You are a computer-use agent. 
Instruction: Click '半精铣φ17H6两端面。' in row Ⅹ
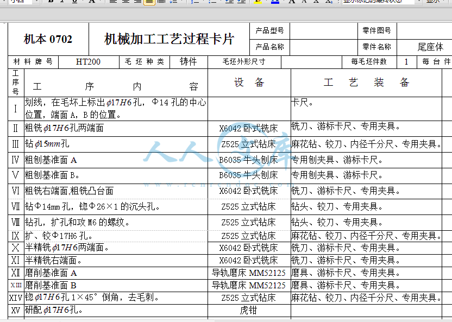[x=67, y=248]
